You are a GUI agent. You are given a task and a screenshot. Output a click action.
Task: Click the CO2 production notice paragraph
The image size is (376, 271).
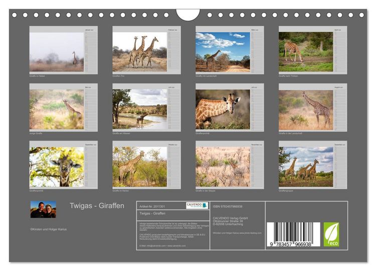172,237
